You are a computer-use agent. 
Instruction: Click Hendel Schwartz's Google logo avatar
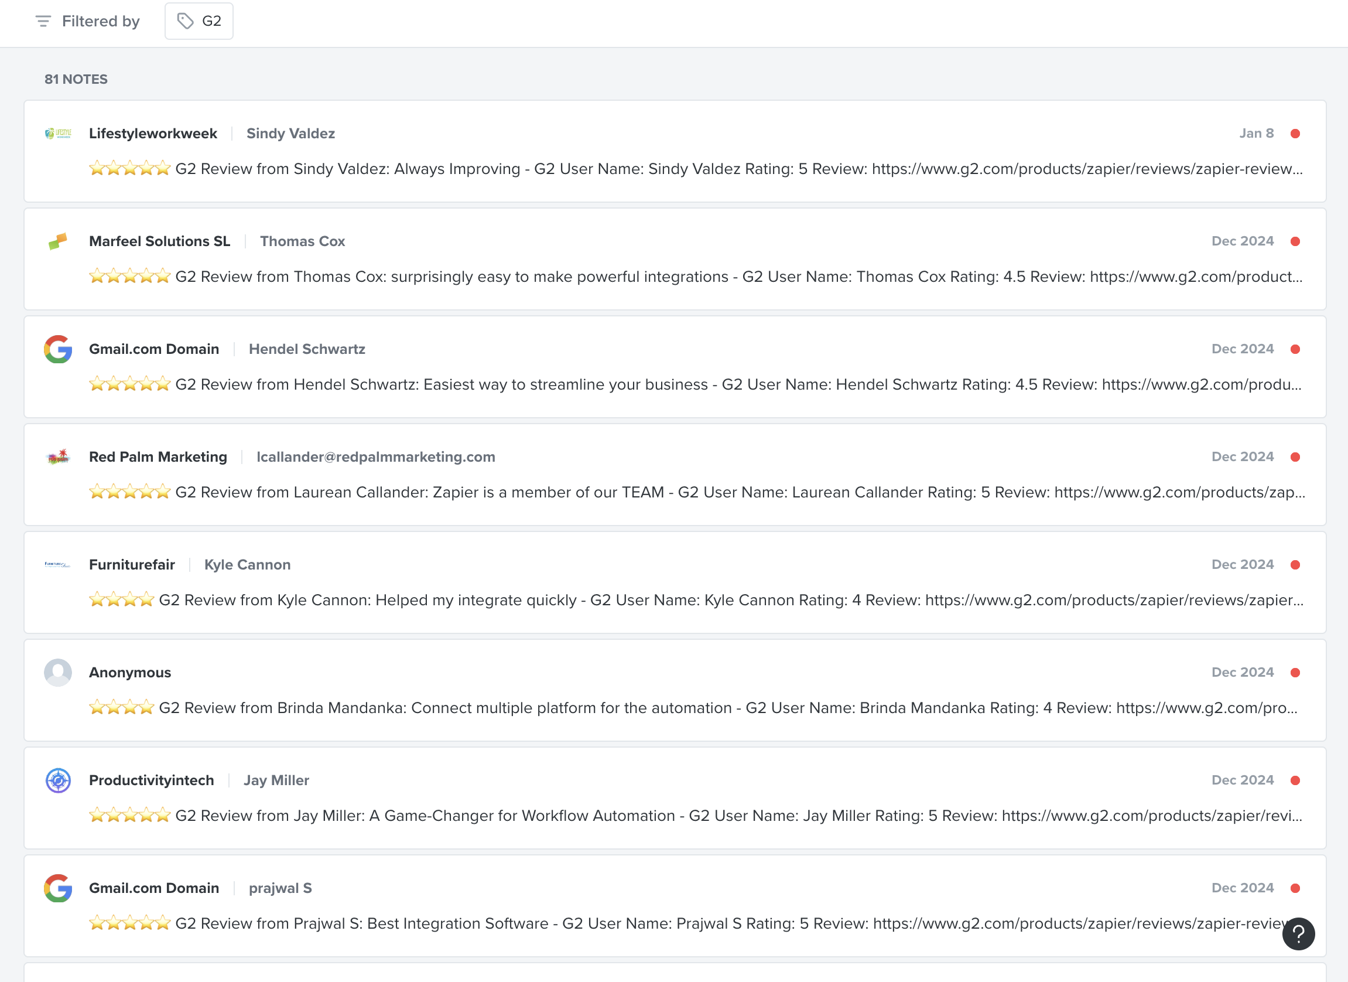coord(58,349)
